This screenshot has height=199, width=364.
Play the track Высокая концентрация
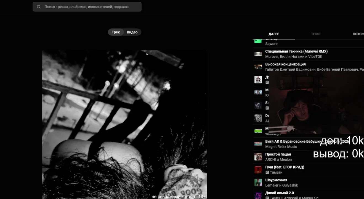[x=285, y=64]
